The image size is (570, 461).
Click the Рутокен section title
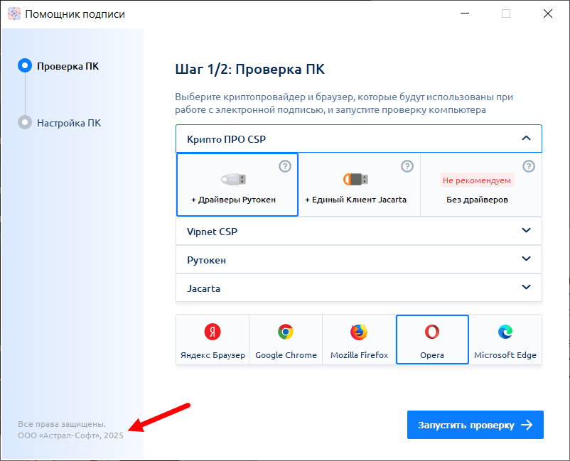click(206, 260)
